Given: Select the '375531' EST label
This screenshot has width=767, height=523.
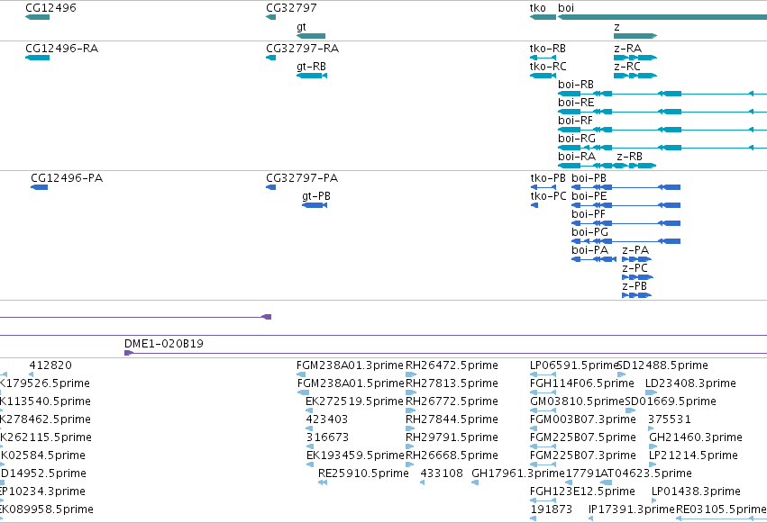Looking at the screenshot, I should [670, 419].
